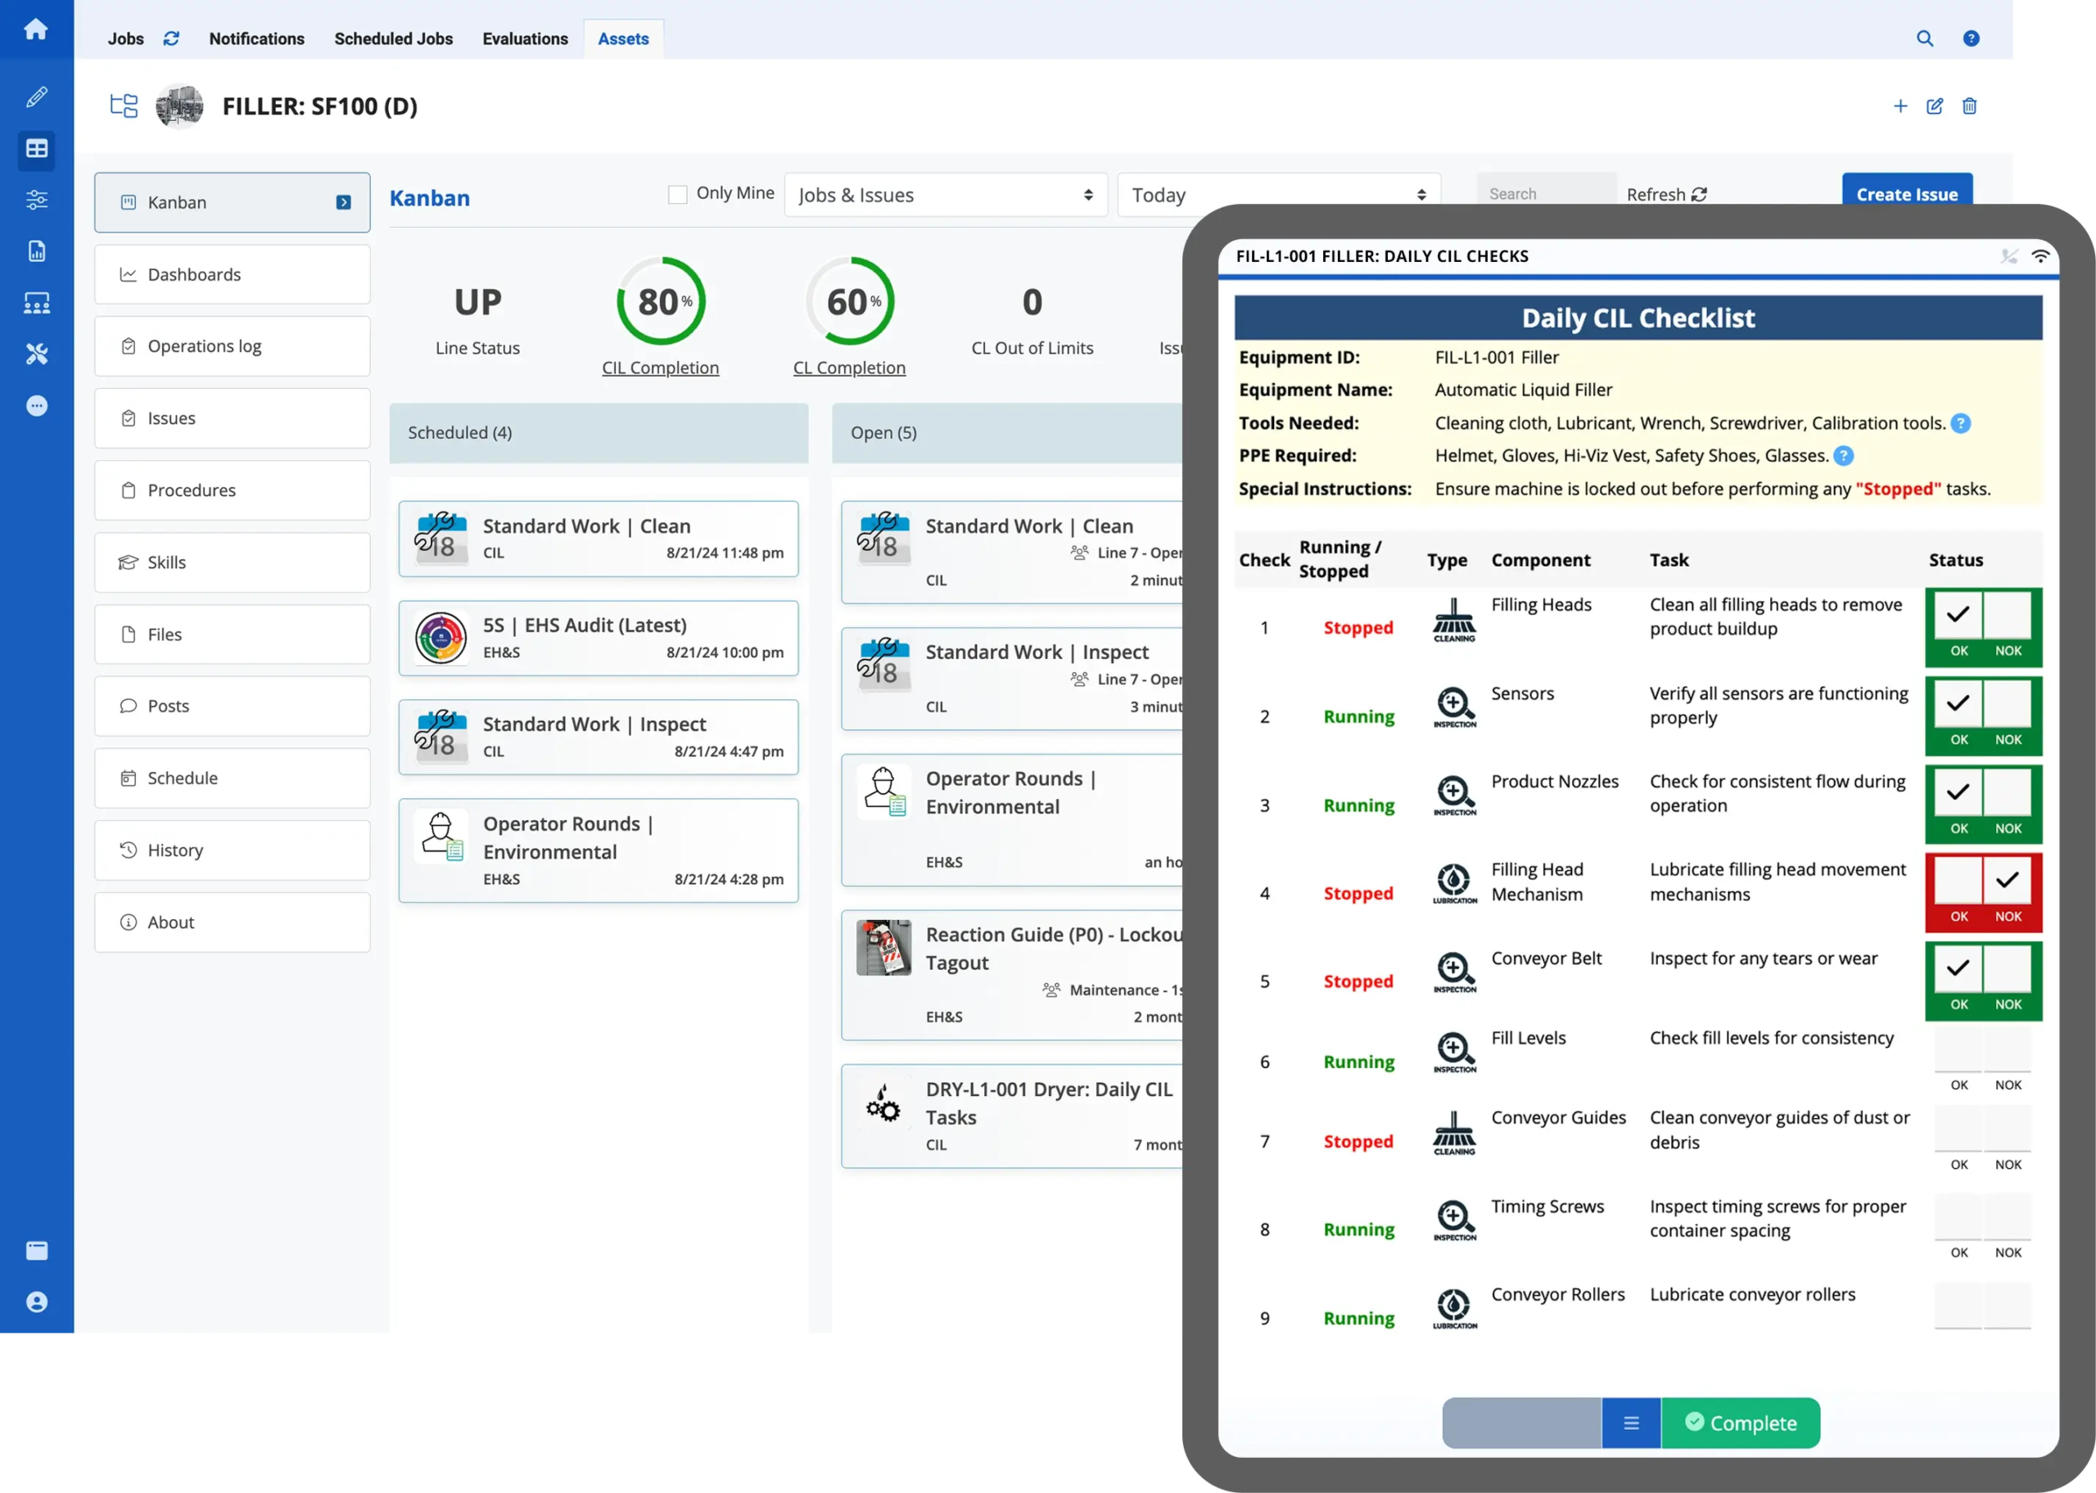Open Skills in the side menu
2096x1493 pixels.
coord(233,562)
